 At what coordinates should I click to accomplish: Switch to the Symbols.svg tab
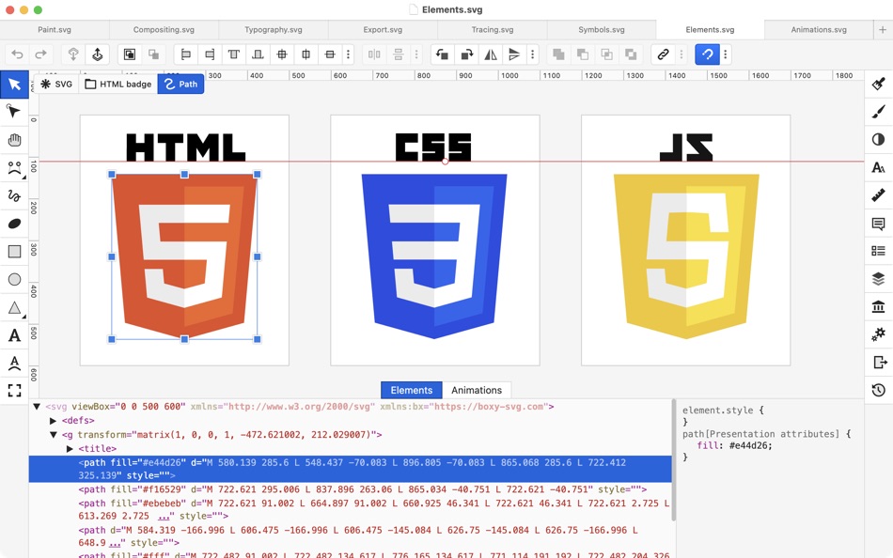coord(602,30)
